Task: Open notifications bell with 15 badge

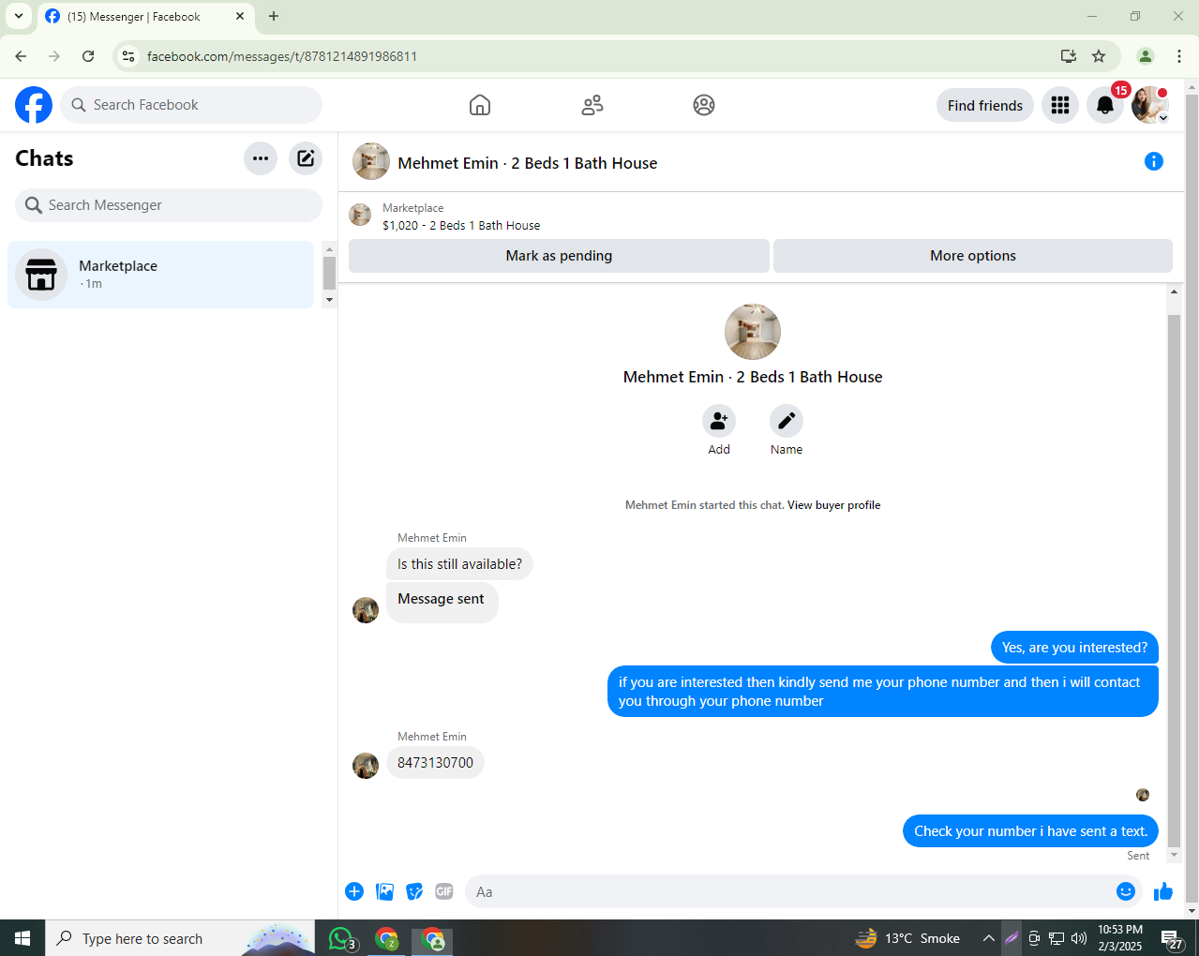Action: point(1105,105)
